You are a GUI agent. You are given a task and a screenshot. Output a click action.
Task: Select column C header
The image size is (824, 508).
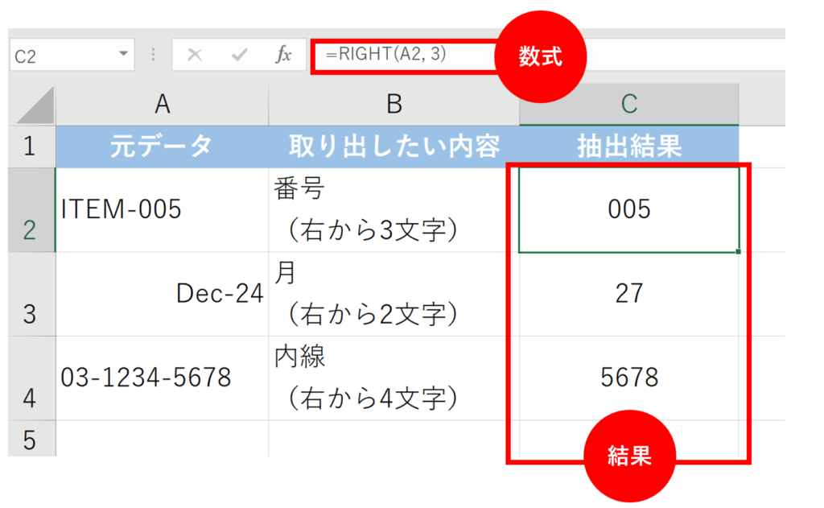pos(629,104)
